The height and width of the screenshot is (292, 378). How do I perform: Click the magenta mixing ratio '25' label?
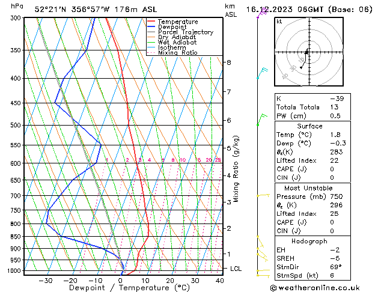pyautogui.click(x=218, y=160)
